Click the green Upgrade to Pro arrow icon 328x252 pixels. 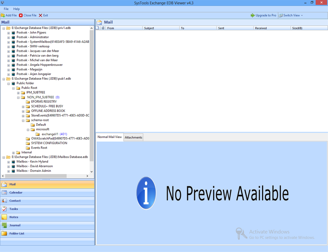(253, 15)
